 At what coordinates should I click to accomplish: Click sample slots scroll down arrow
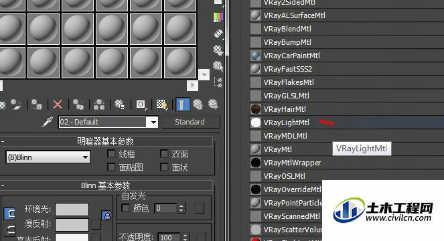(x=204, y=75)
